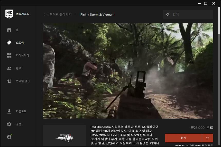
Task: Click the 에픽게임즈 brand text
Action: [23, 14]
